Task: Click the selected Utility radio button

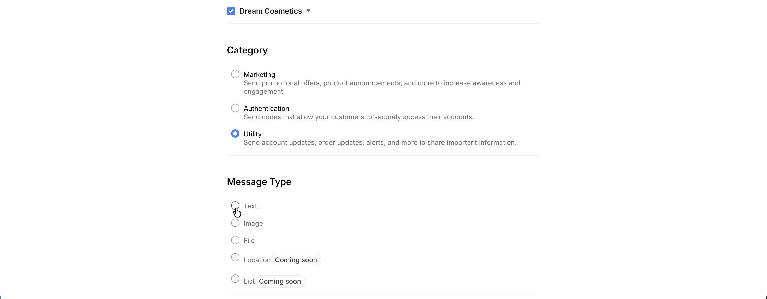Action: tap(235, 134)
